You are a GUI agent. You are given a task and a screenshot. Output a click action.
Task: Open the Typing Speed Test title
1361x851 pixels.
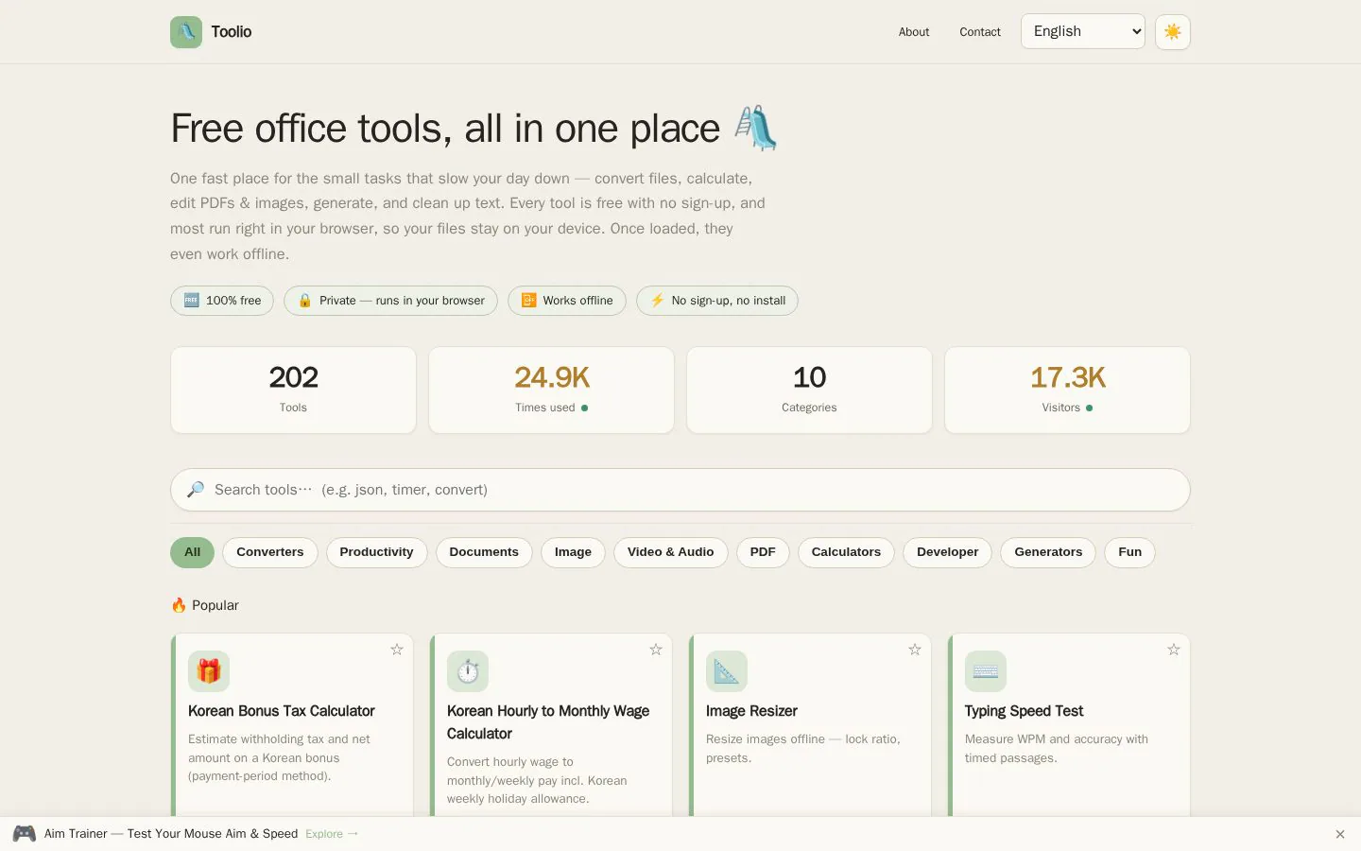pos(1024,711)
